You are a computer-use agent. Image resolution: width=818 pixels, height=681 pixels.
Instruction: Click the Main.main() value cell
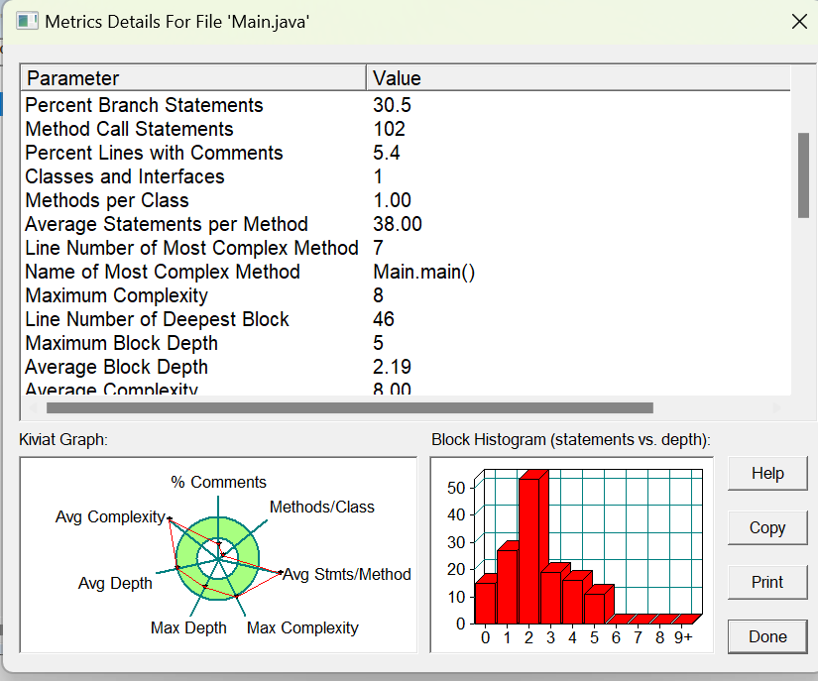point(423,272)
